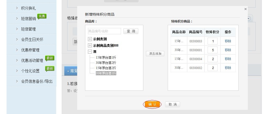Remove product 00300003 via 移除 link
Image resolution: width=268 pixels, height=114 pixels.
click(228, 41)
